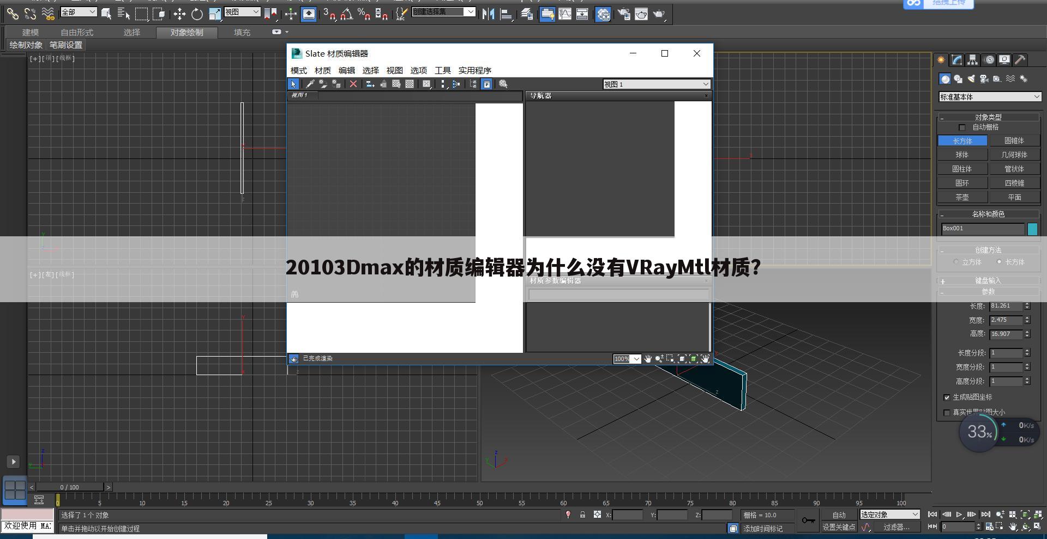
Task: Click Slate Select tool arrow icon
Action: [x=293, y=84]
